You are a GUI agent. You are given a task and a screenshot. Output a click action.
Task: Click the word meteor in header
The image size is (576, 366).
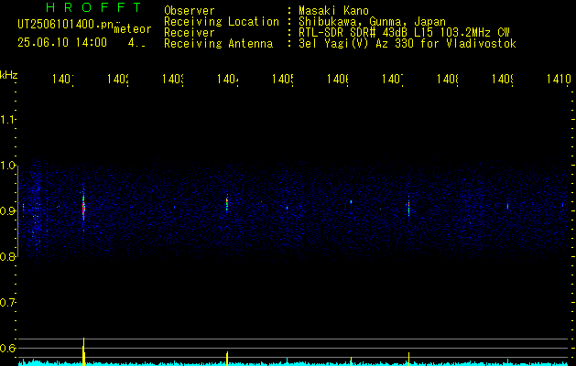click(x=133, y=29)
